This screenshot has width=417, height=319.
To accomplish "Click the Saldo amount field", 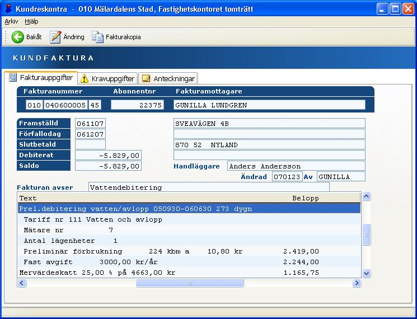I will pyautogui.click(x=108, y=166).
